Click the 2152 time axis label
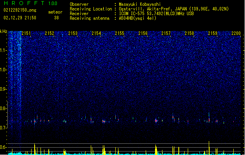Image resolution: width=245 pixels, height=155 pixels. pos(49,33)
